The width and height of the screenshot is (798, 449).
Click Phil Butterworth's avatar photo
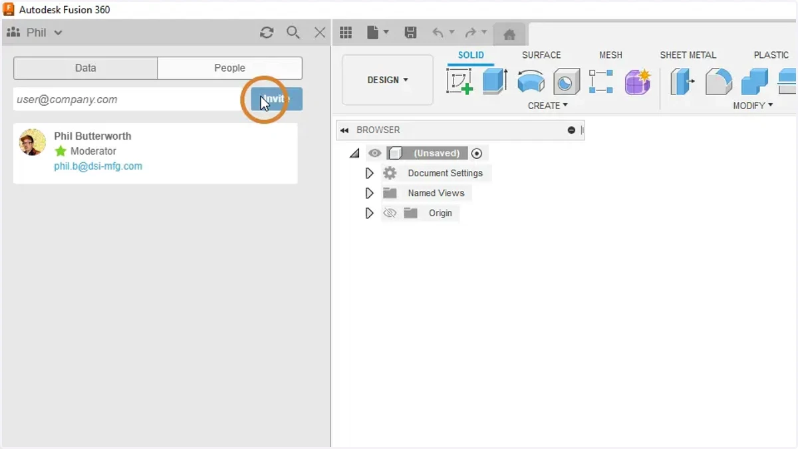coord(32,142)
